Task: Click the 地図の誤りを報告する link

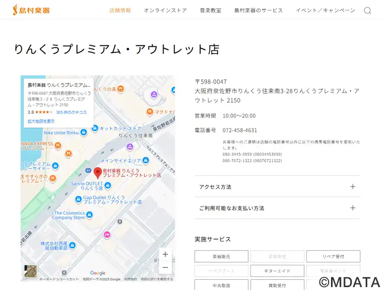Action: click(x=157, y=279)
